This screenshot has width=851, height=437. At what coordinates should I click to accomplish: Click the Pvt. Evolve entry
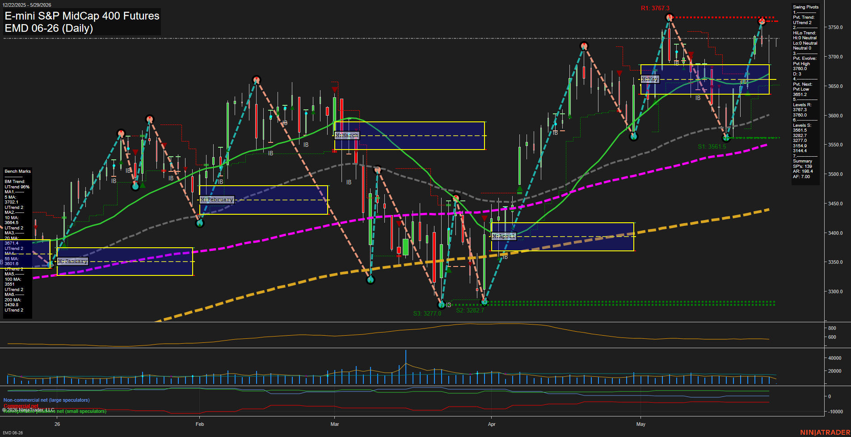(805, 58)
